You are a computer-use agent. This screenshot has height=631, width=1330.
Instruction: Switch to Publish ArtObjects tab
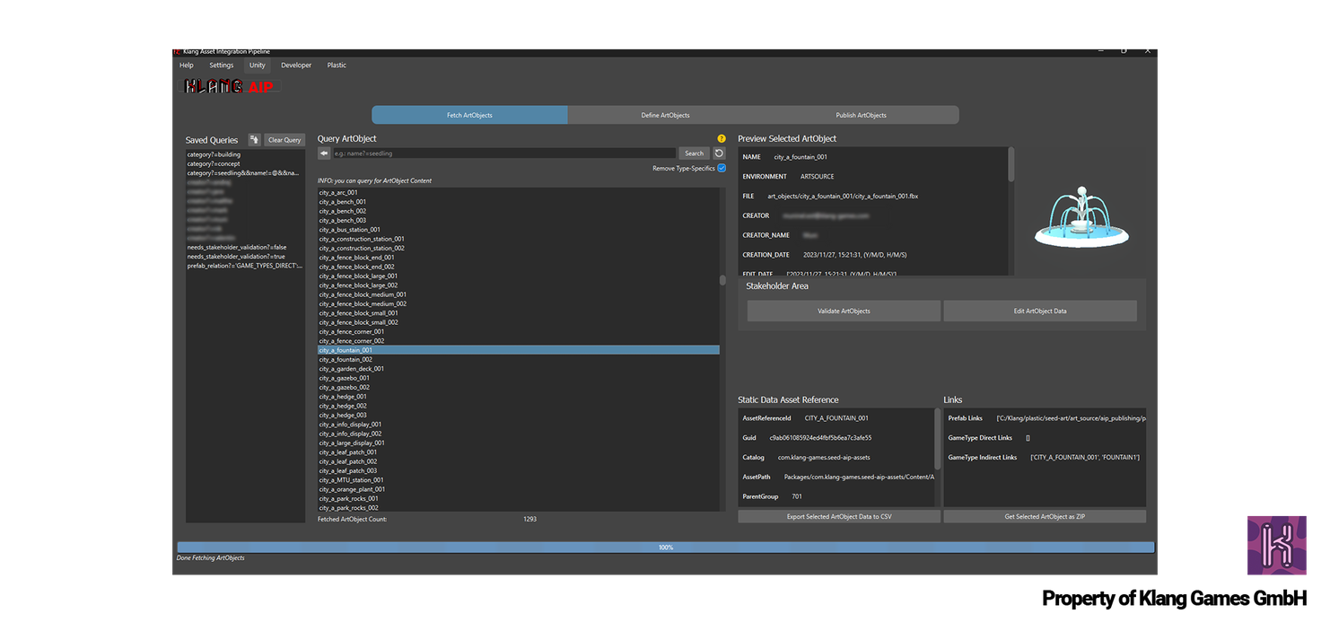coord(861,115)
